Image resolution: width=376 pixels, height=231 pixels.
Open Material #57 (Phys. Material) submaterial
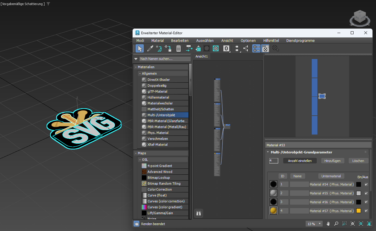point(332,211)
